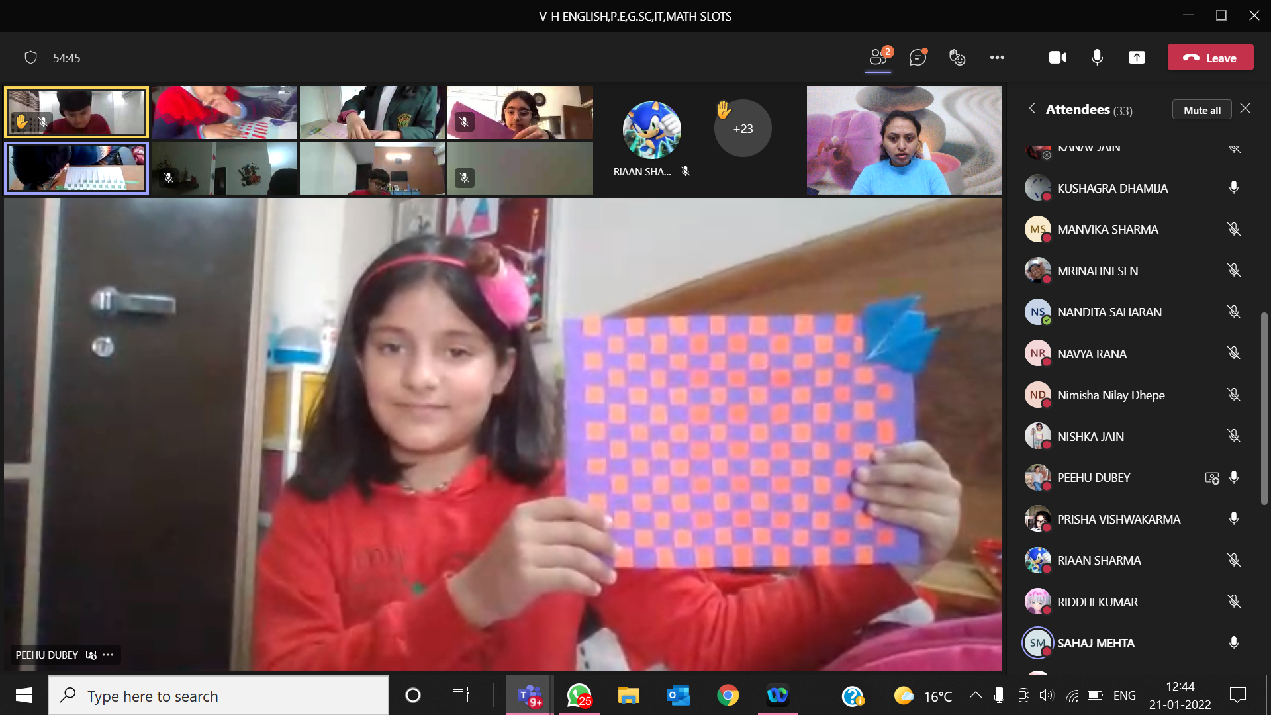The height and width of the screenshot is (715, 1271).
Task: Open Task View on taskbar
Action: [460, 695]
